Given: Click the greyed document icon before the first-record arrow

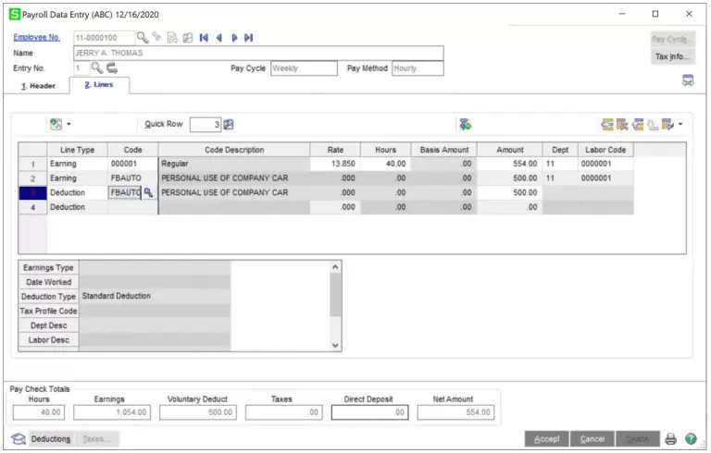Looking at the screenshot, I should tap(172, 38).
